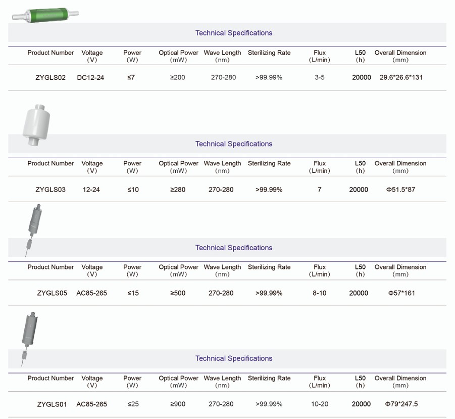Click the DC12-24 voltage value
Screen dimensions: 455x419
(91, 78)
